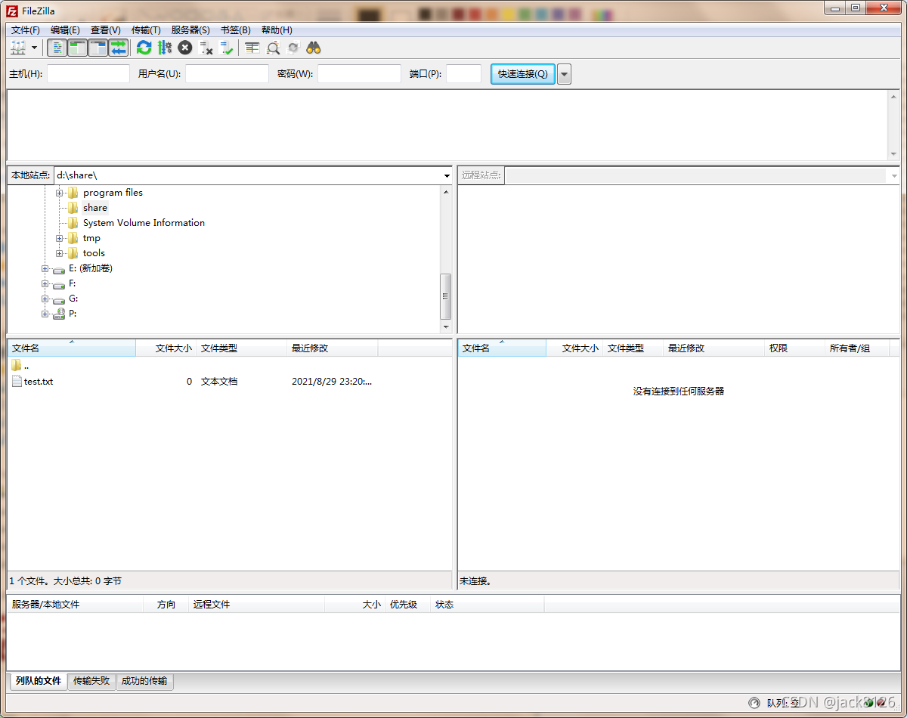907x718 pixels.
Task: Reconnect to last server icon
Action: (x=226, y=48)
